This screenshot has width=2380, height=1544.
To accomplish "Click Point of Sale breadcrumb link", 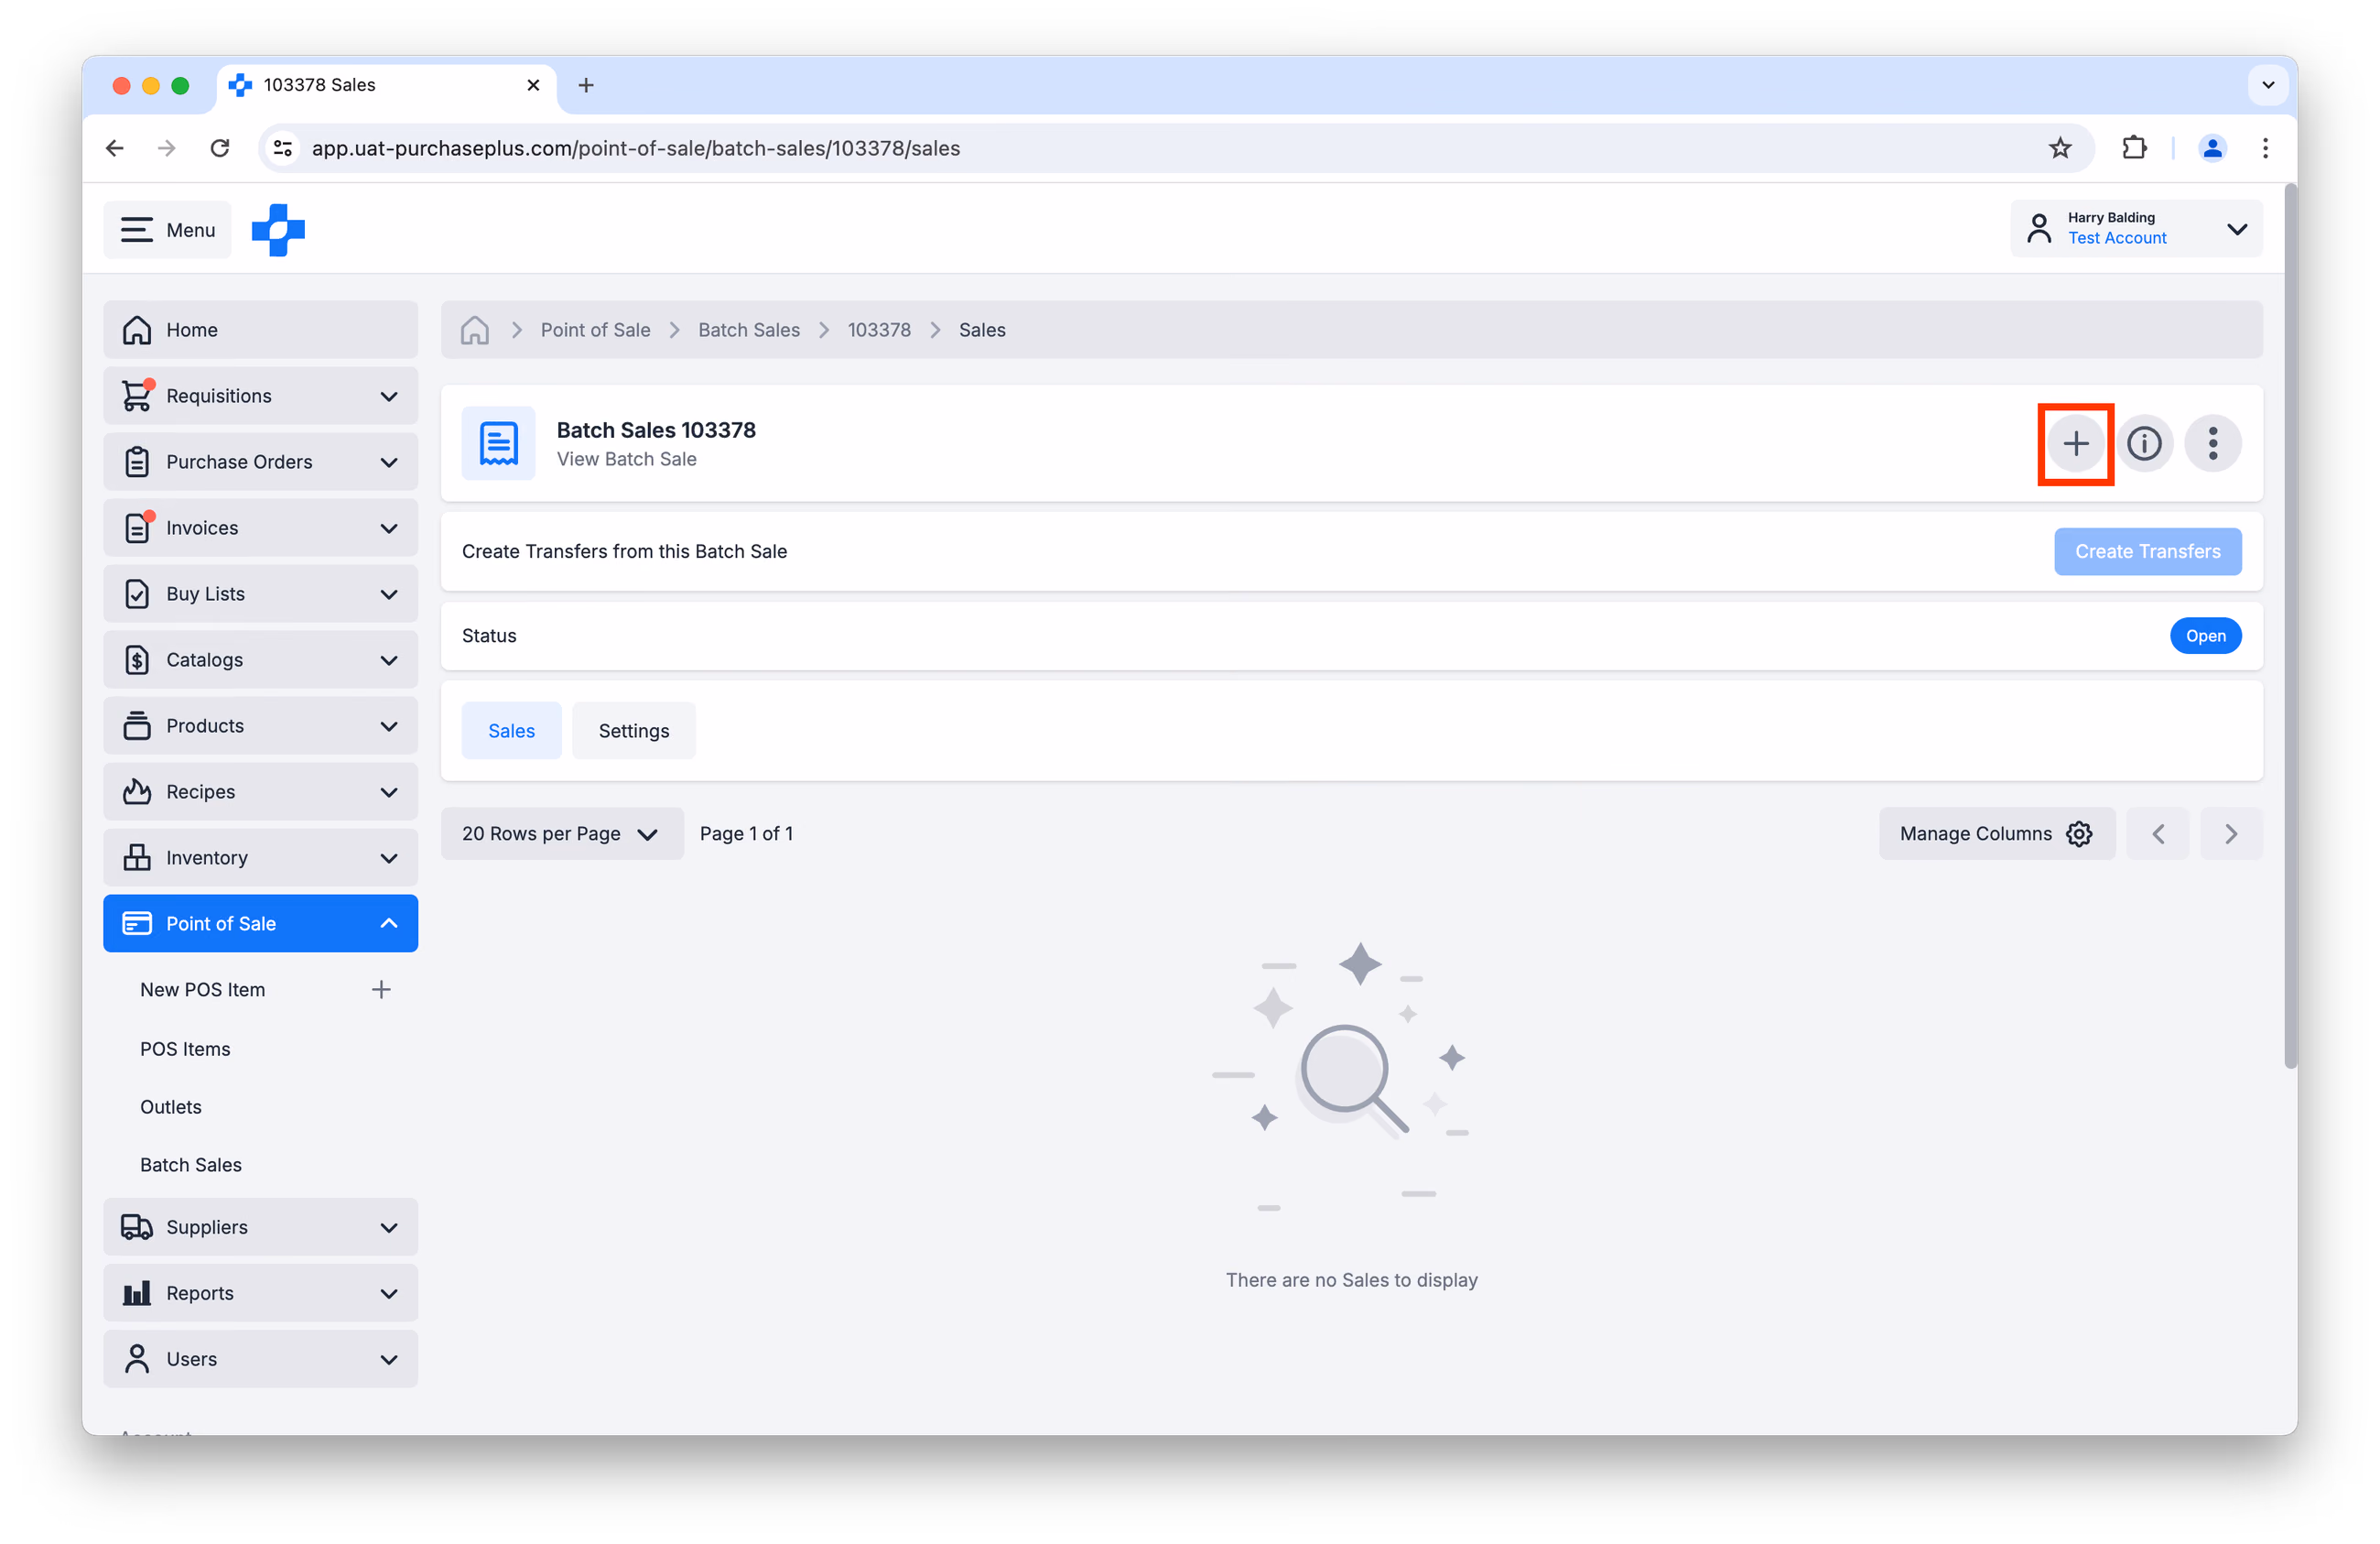I will tap(595, 331).
